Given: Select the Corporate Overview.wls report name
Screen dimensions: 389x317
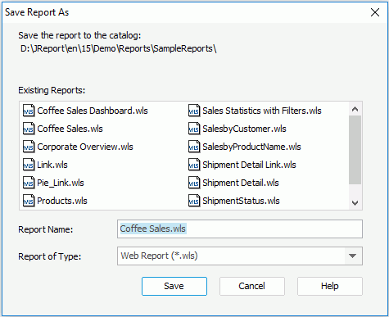Looking at the screenshot, I should pos(85,147).
